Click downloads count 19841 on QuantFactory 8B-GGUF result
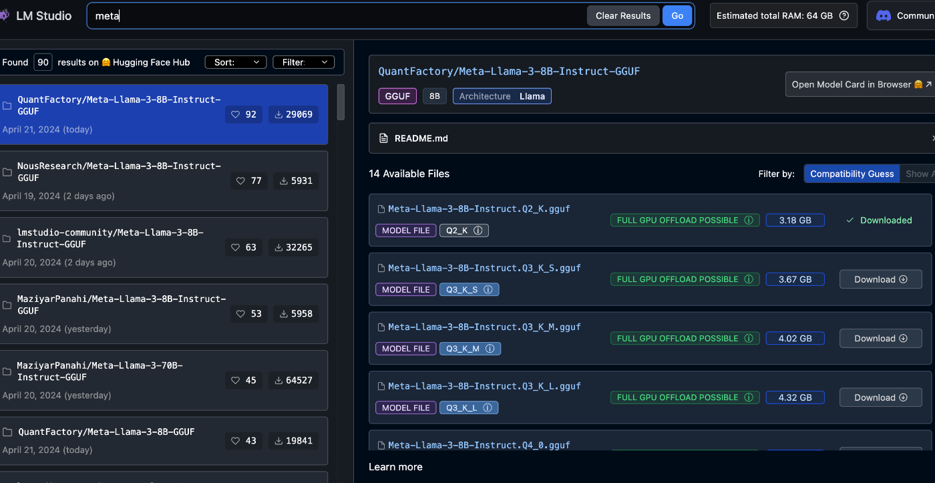 [x=294, y=441]
